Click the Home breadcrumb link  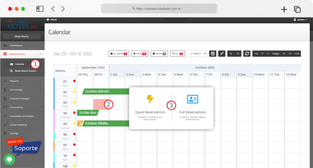(x=53, y=20)
